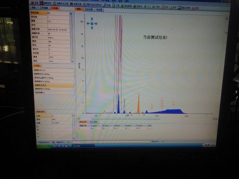The height and width of the screenshot is (179, 239).
Task: Click the sample name value field
Action: (x=58, y=13)
